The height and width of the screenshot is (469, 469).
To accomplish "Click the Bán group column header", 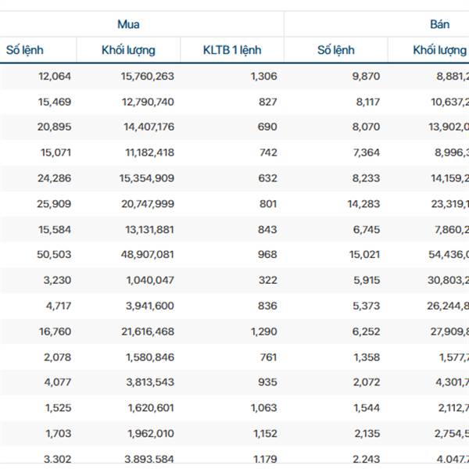I will 439,24.
